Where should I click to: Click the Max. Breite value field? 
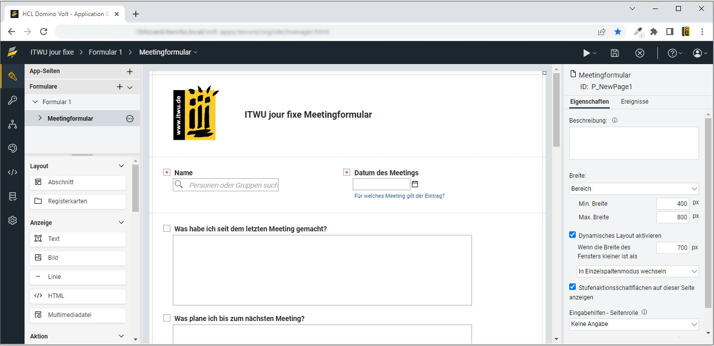[x=673, y=217]
